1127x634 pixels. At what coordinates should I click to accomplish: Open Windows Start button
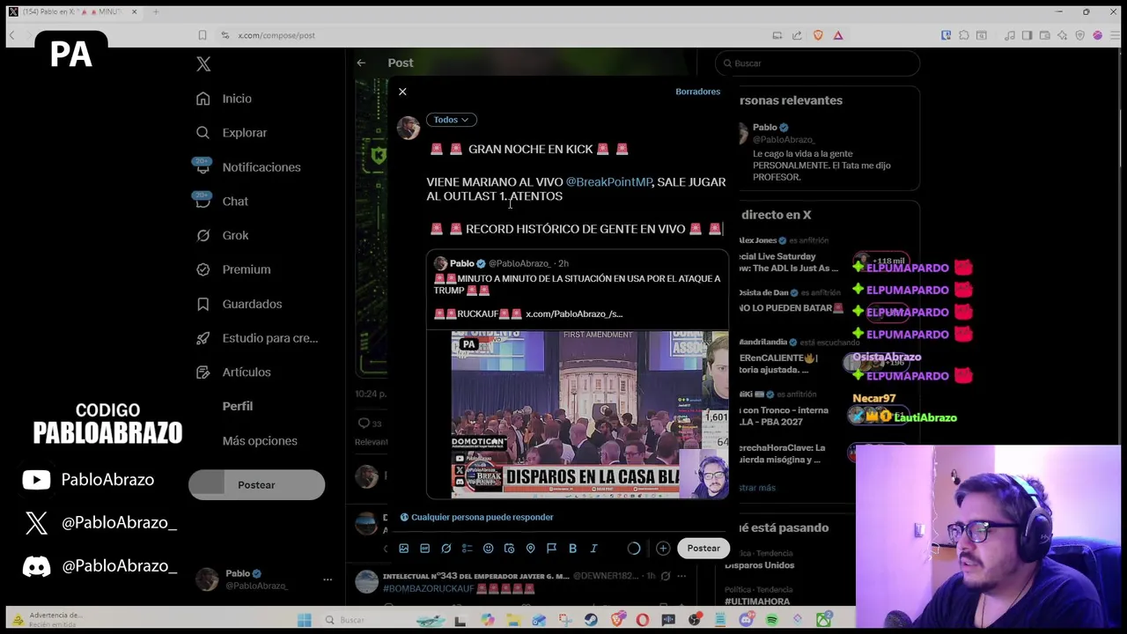[304, 620]
